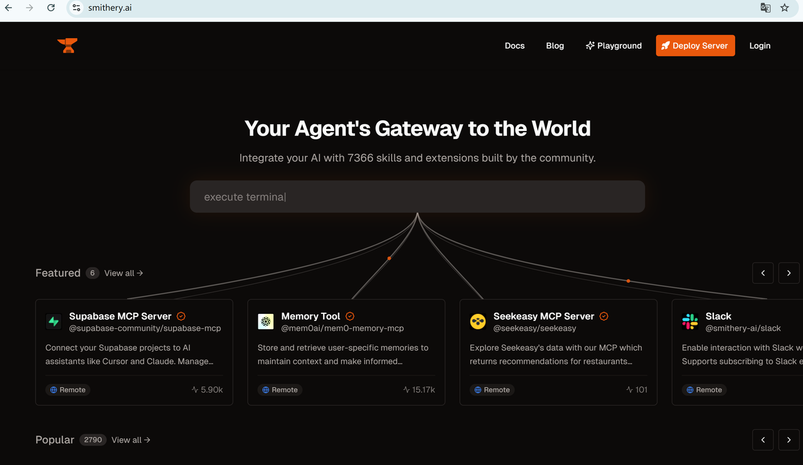This screenshot has height=465, width=803.
Task: Click the '@supabase-community/supabase-mcp' handle
Action: [145, 328]
